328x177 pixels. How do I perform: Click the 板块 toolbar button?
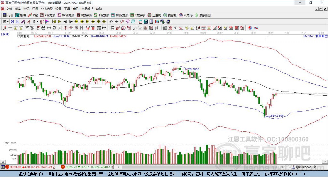pyautogui.click(x=21, y=15)
